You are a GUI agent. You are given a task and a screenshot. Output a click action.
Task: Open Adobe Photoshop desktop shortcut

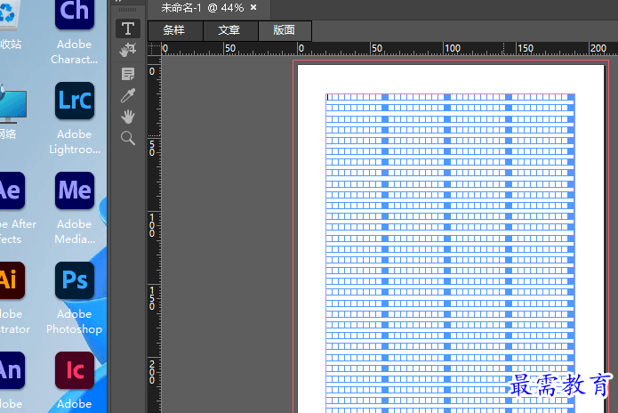74,298
